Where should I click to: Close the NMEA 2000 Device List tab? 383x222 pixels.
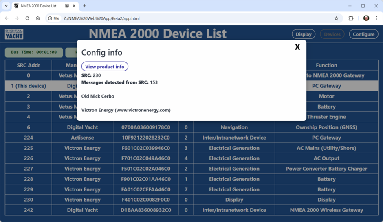(x=75, y=6)
